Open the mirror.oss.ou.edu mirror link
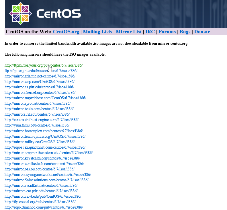 point(40,169)
